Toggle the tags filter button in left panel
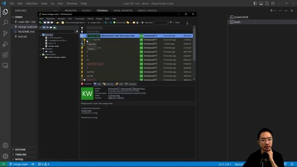Screen dimensions: 297x167 tap(51, 27)
